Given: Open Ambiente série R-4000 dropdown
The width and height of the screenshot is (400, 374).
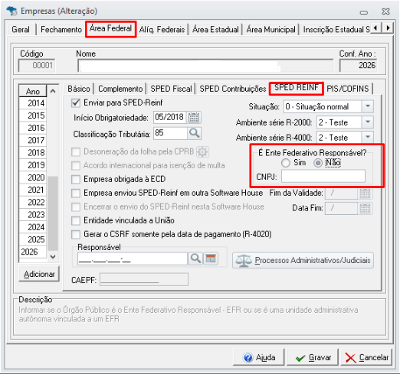Looking at the screenshot, I should (368, 137).
